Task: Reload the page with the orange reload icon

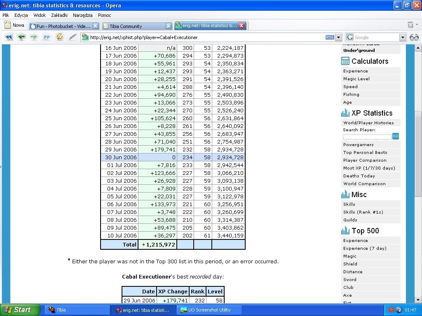Action: coord(60,37)
